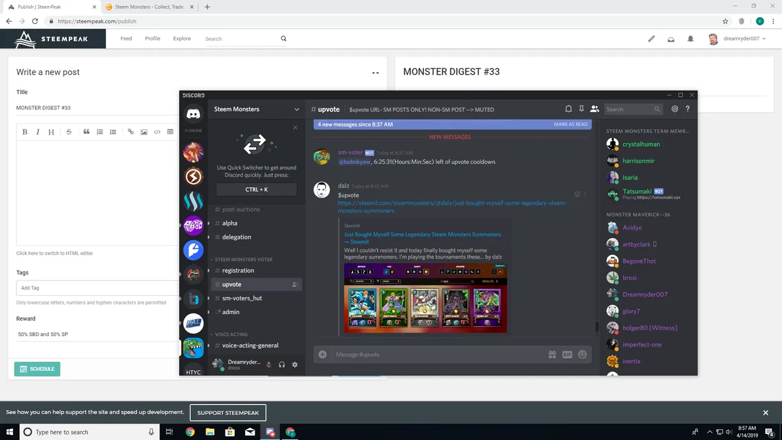Go to the Discord home button
The image size is (782, 440).
(193, 114)
